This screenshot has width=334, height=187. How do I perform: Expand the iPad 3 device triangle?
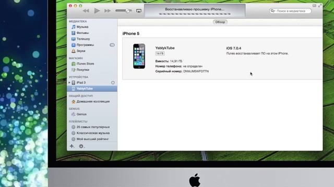[69, 83]
